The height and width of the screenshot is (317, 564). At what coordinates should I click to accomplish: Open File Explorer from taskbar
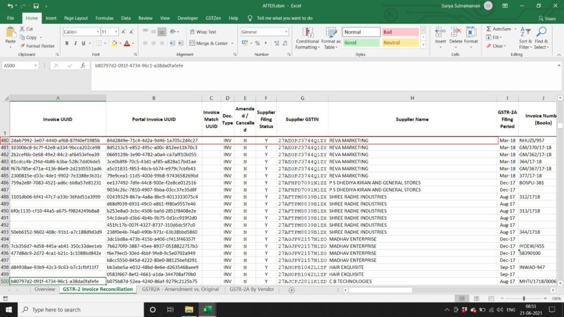[x=189, y=309]
